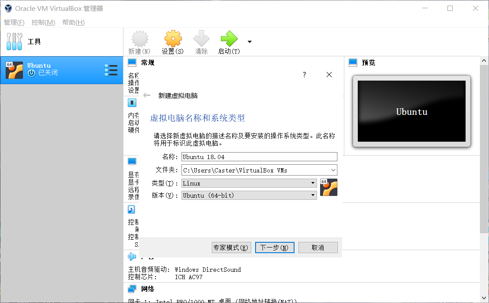The width and height of the screenshot is (489, 303).
Task: Click the Discard (清除) arrow icon
Action: coord(201,39)
